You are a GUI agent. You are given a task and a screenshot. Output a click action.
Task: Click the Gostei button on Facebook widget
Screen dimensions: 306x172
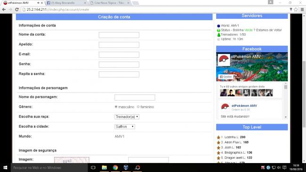[226, 77]
